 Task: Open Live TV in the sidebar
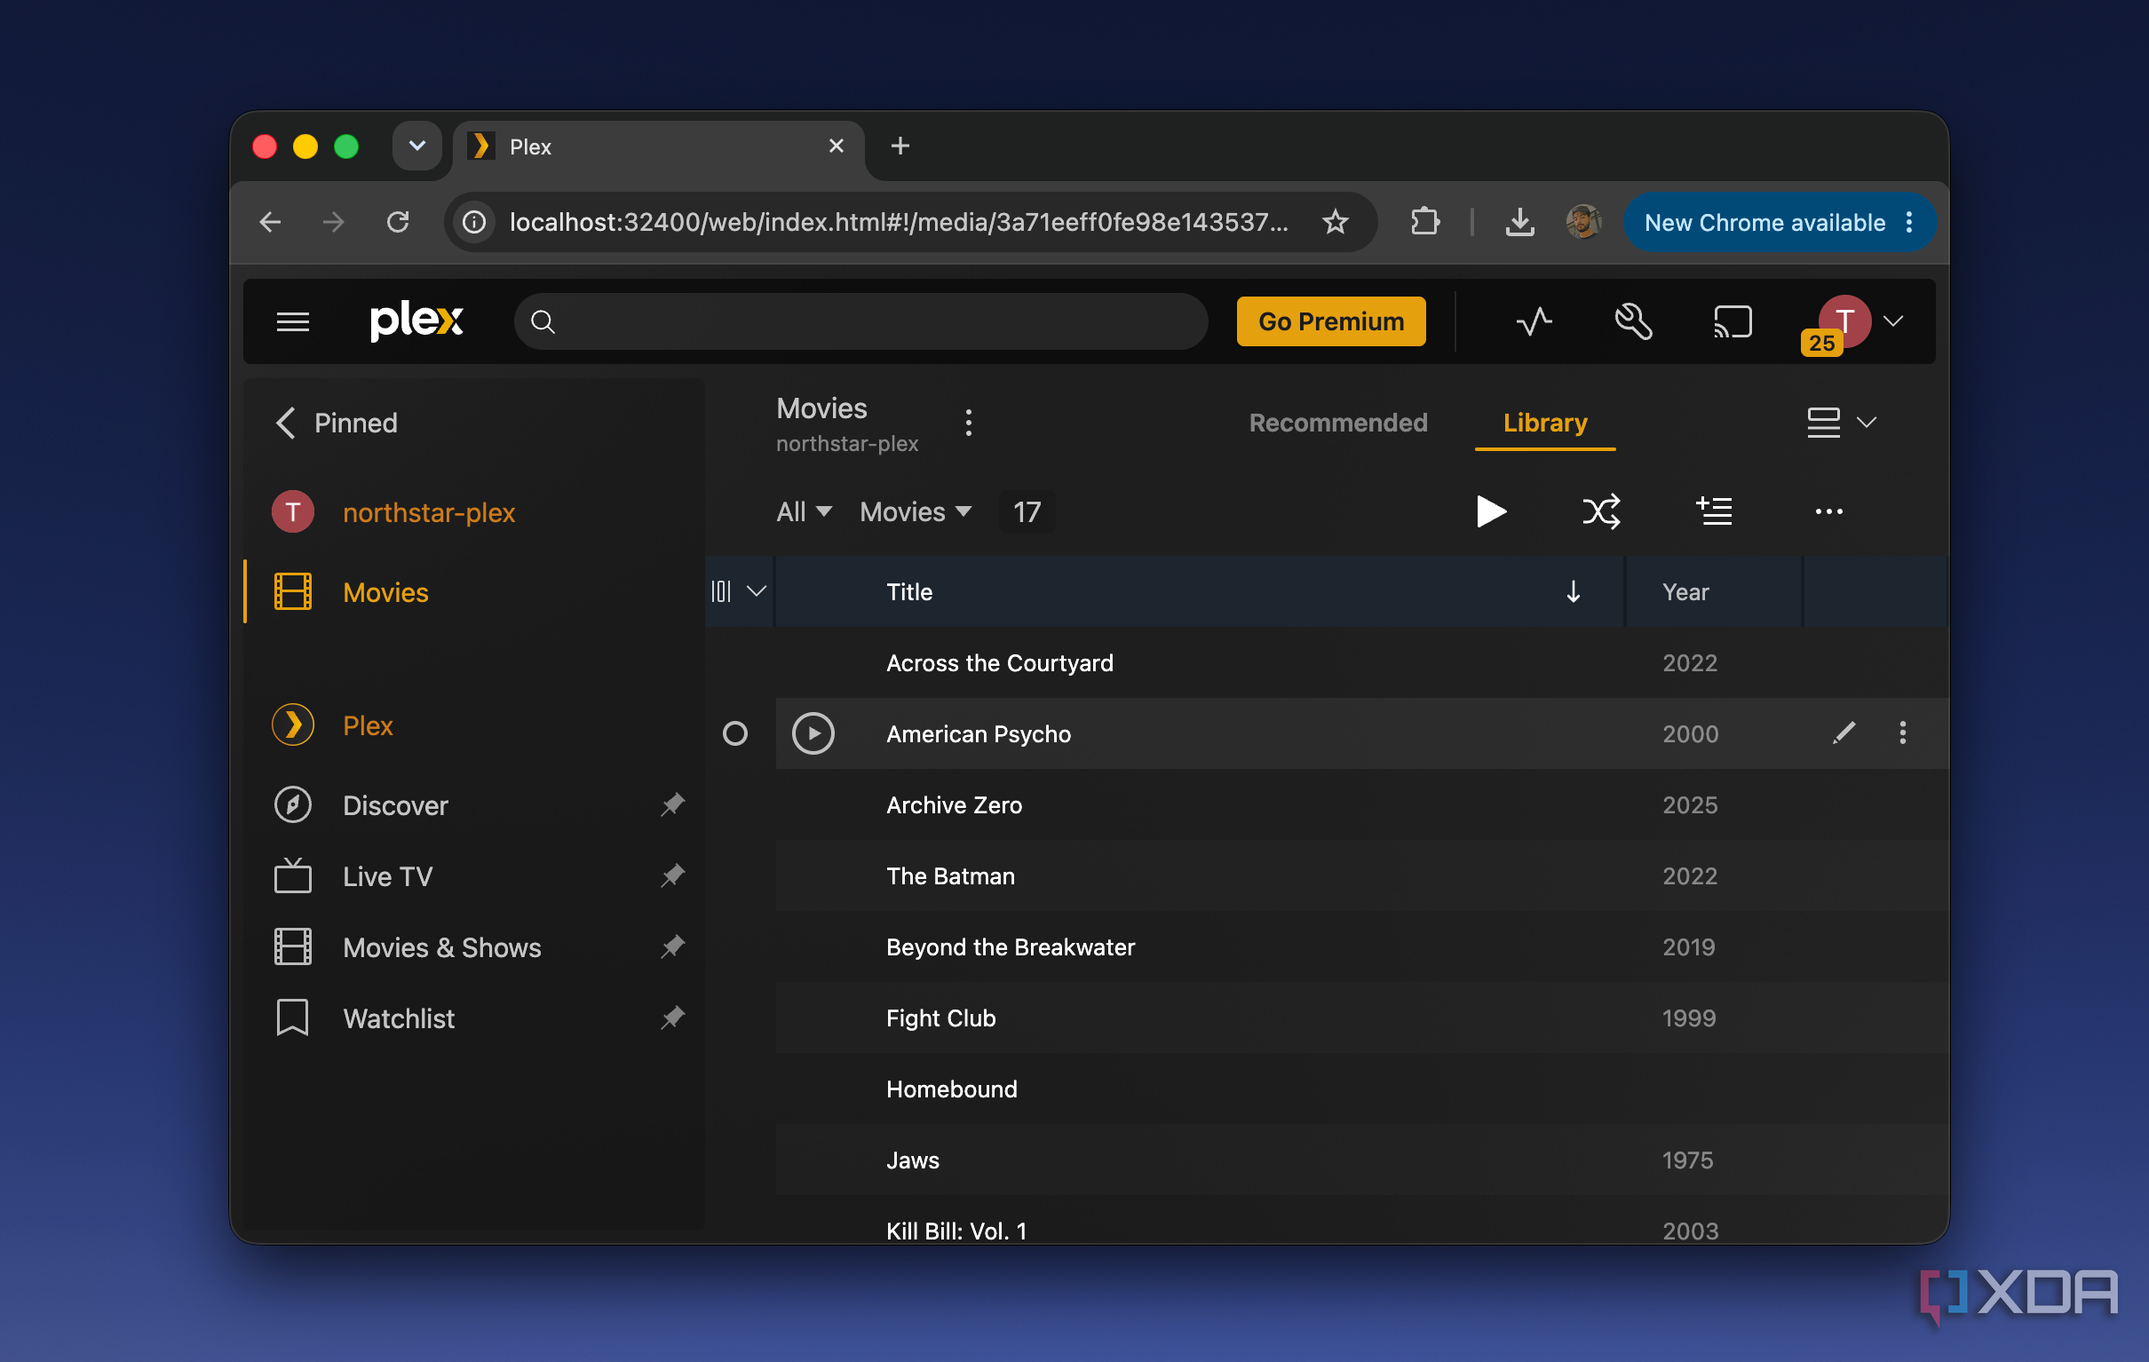coord(387,876)
